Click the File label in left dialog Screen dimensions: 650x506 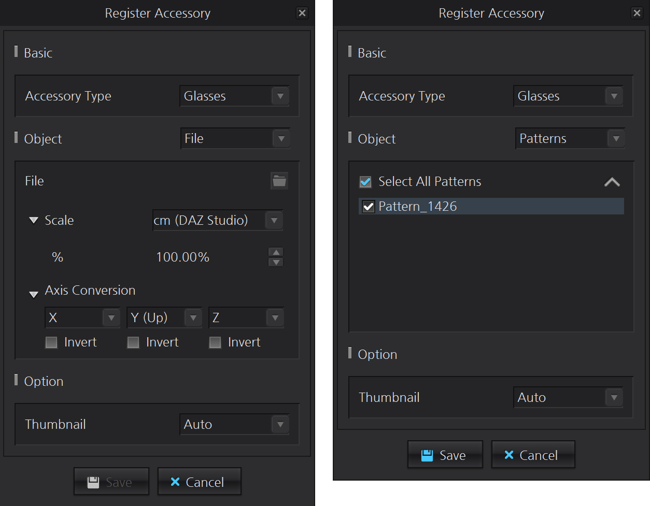coord(34,181)
